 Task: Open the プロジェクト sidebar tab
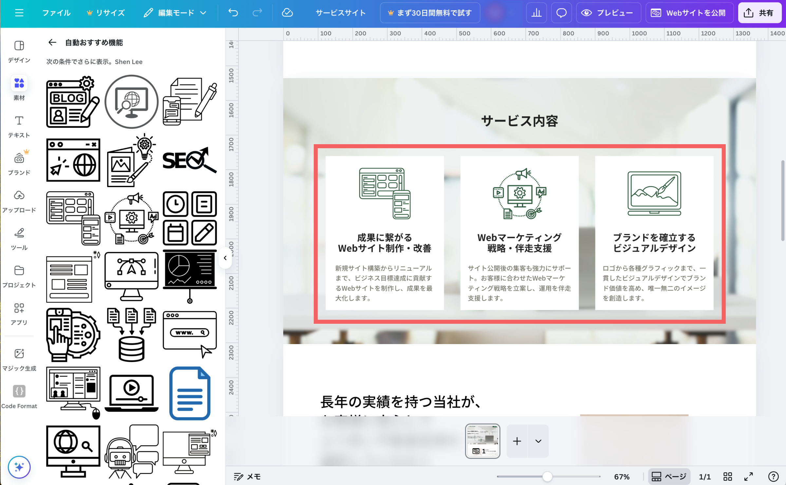pyautogui.click(x=19, y=276)
